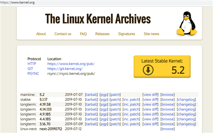Image resolution: width=213 pixels, height=133 pixels.
Task: Click the RSYNC protocol link
Action: (33, 74)
